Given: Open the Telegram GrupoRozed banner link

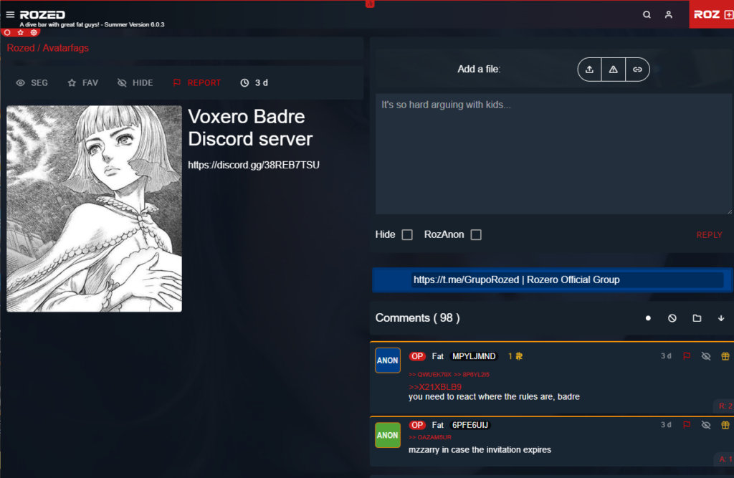Looking at the screenshot, I should point(516,279).
